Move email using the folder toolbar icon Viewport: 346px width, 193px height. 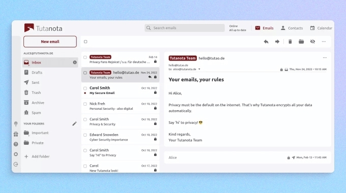[x=301, y=42]
